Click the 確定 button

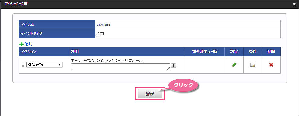150,94
